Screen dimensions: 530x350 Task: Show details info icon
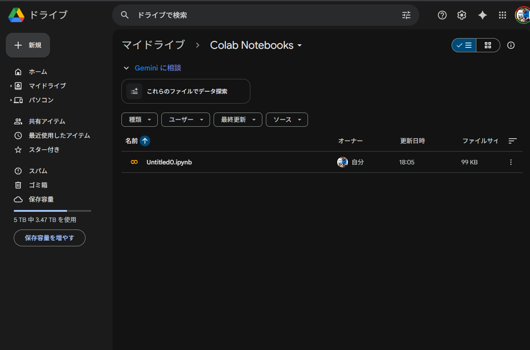tap(511, 45)
